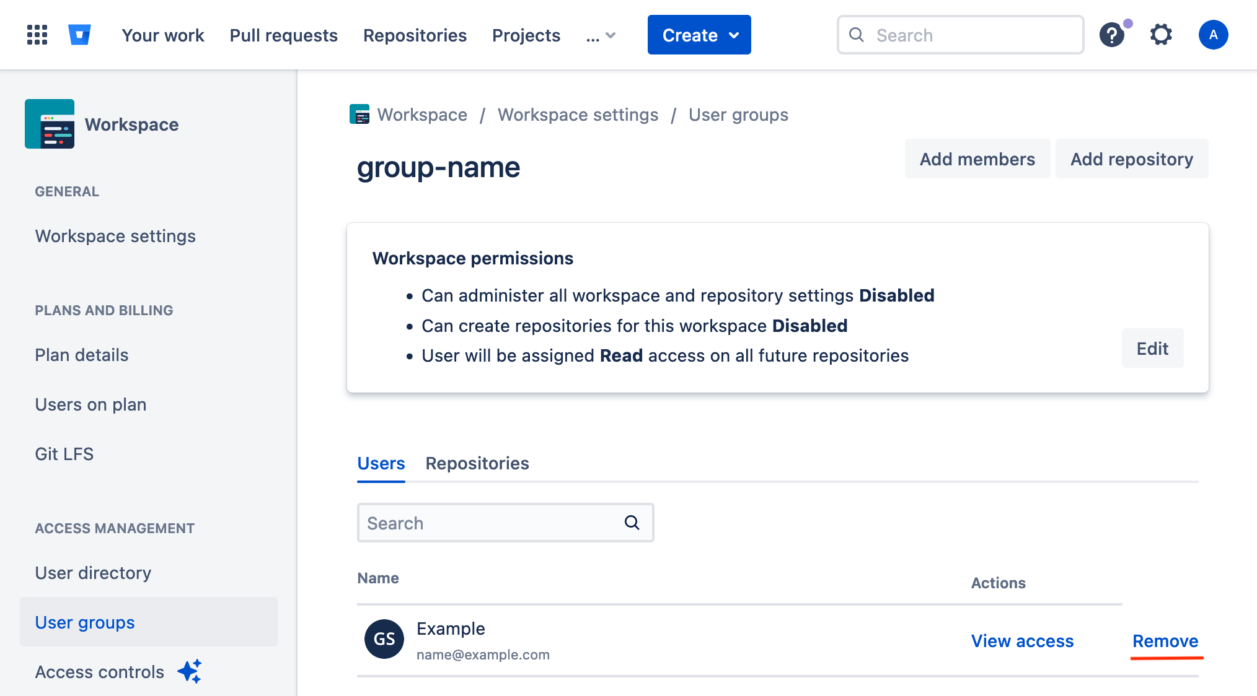Click the sparkle icon beside Access controls
Viewport: 1257px width, 696px height.
pos(190,671)
